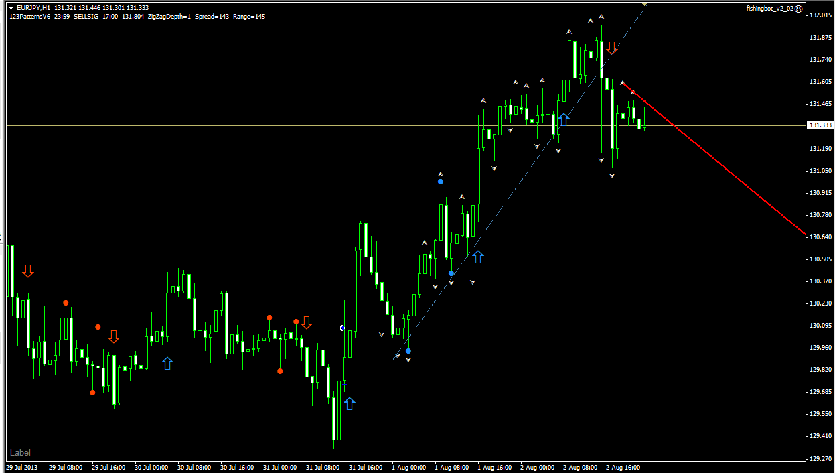Screen dimensions: 835x473
Task: Click the '30 Jul 08:00' time axis label
Action: click(x=194, y=468)
